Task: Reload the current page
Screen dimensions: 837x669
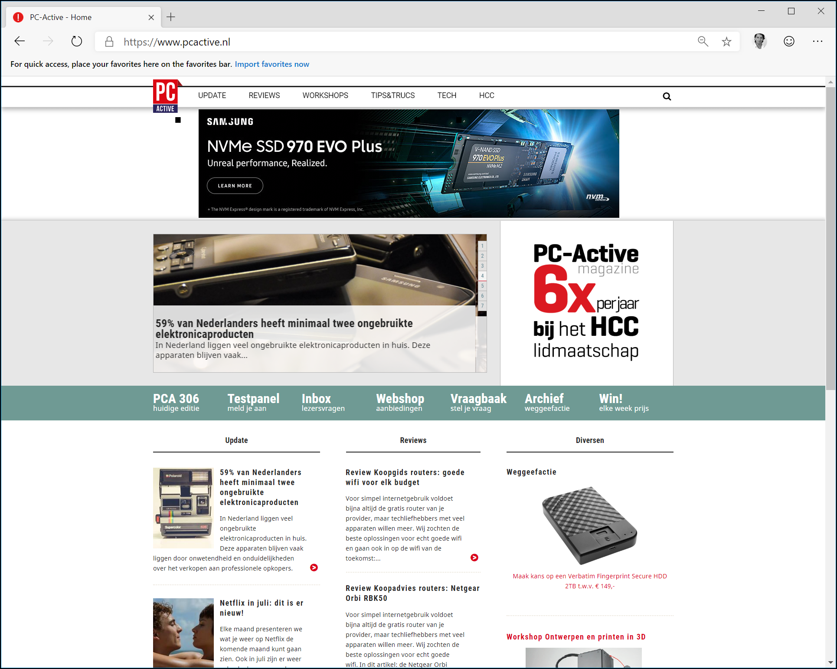Action: (77, 42)
